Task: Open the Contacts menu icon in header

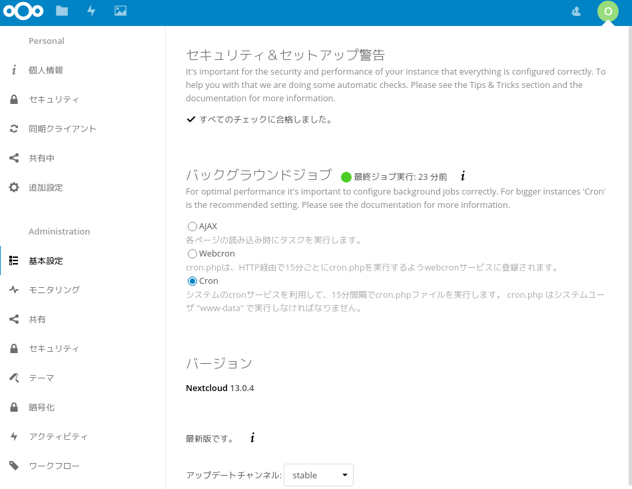Action: (x=577, y=11)
